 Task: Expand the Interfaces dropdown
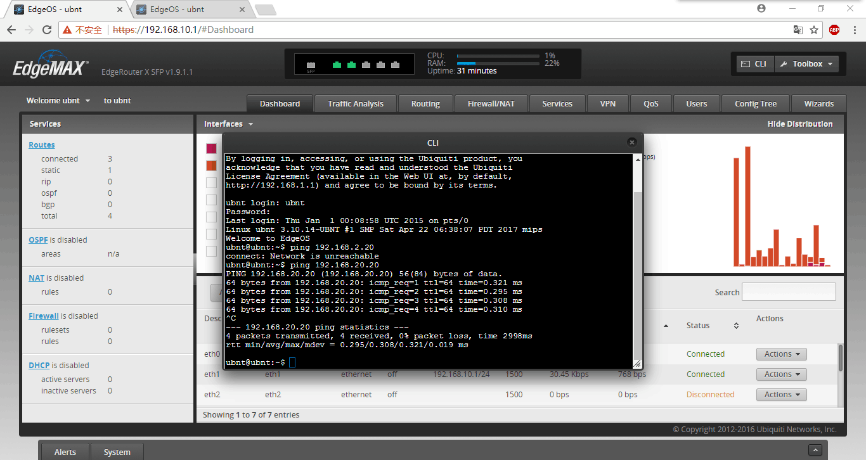pyautogui.click(x=228, y=124)
